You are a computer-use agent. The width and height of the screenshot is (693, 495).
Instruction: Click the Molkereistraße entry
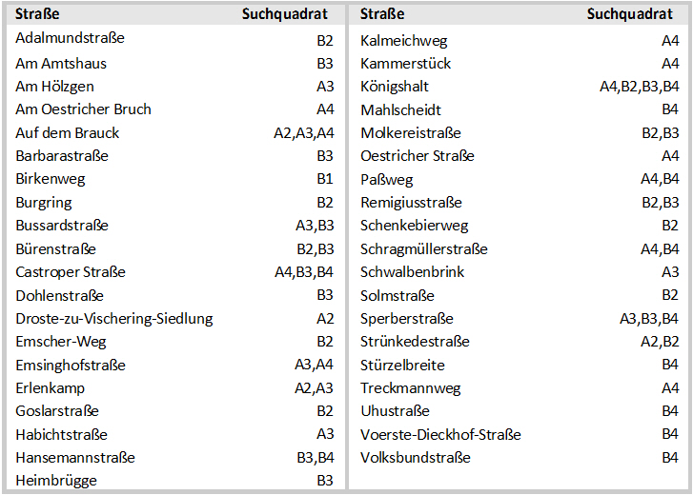pyautogui.click(x=411, y=133)
